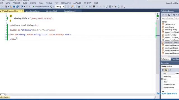
Task: Open the WINDOW menu
Action: click(x=88, y=3)
